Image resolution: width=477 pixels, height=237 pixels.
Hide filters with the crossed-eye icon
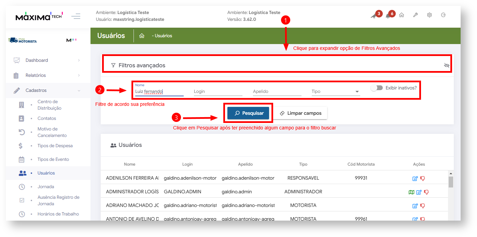[x=447, y=65]
